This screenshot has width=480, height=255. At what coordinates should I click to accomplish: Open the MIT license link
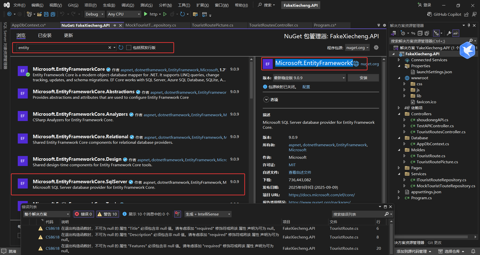point(292,165)
